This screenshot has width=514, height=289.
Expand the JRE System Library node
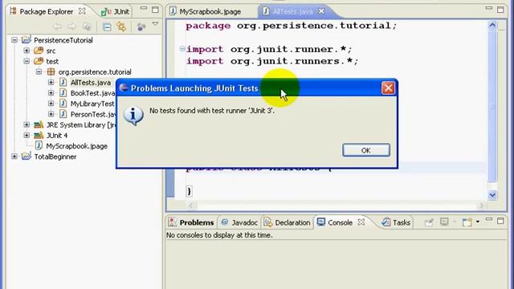pyautogui.click(x=27, y=125)
